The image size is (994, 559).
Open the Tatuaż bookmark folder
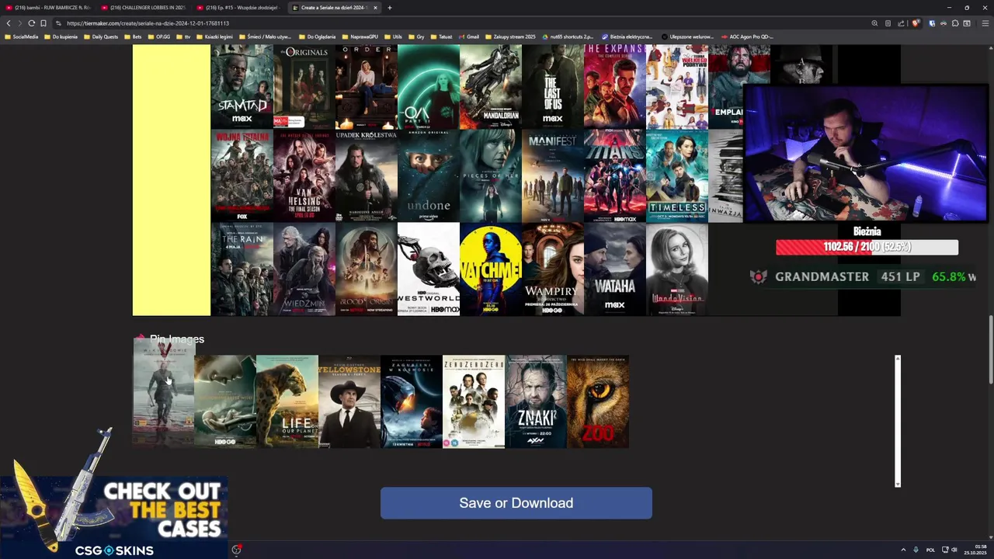coord(440,36)
